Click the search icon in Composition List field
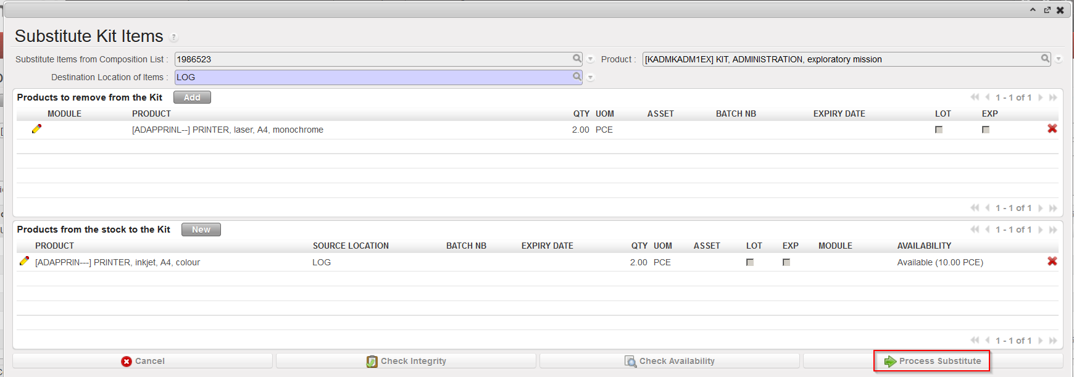 click(x=577, y=59)
